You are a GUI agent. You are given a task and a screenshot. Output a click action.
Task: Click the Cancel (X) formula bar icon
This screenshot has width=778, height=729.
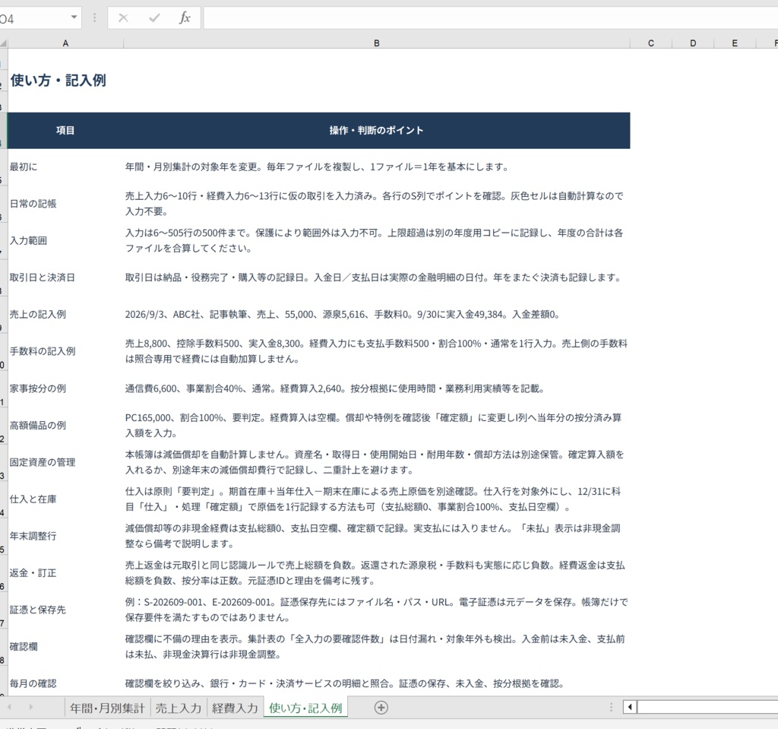[124, 18]
